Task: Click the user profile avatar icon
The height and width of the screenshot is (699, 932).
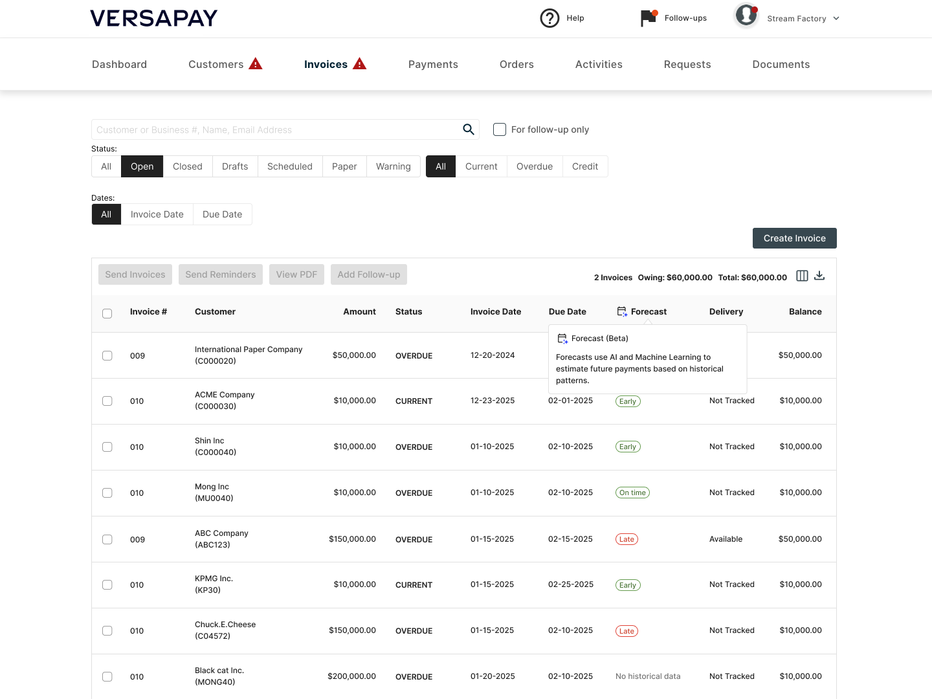Action: click(x=746, y=16)
